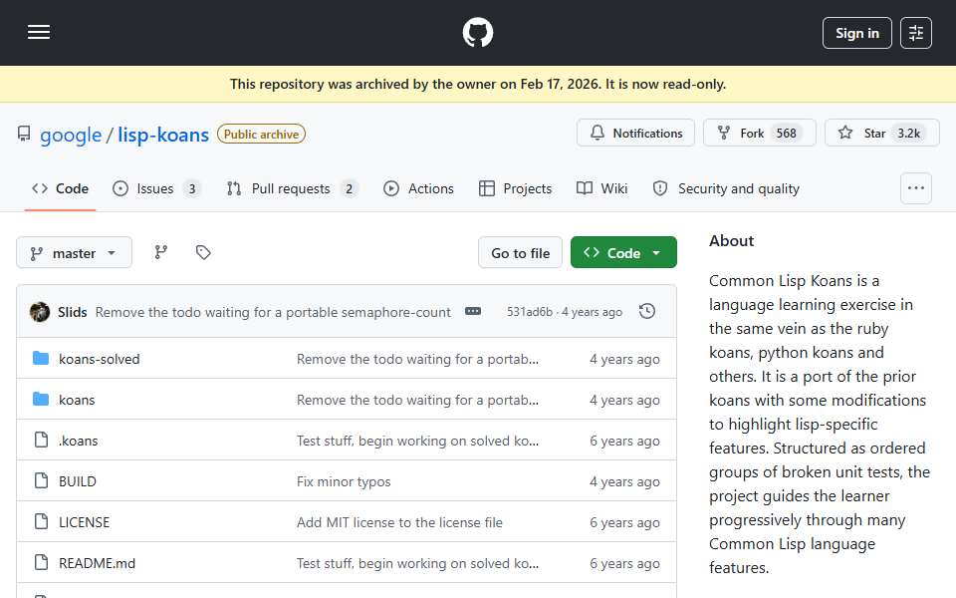Open .koans row 'Test stuff' commit message
The height and width of the screenshot is (598, 956).
click(417, 441)
